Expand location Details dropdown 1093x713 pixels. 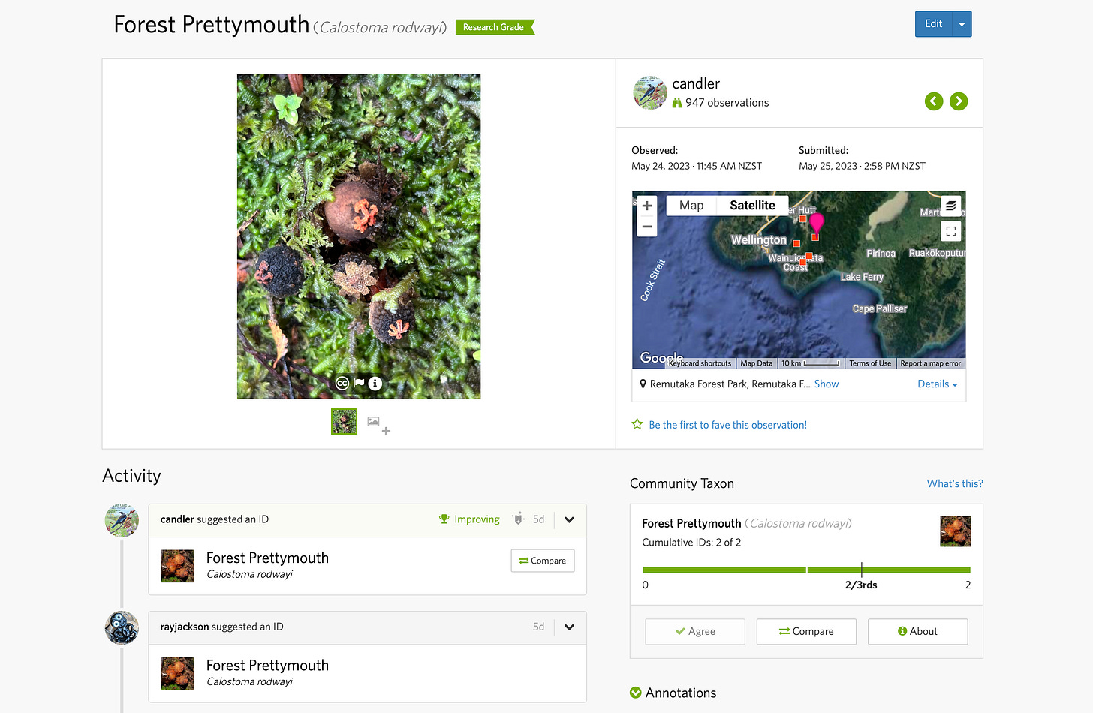[938, 384]
